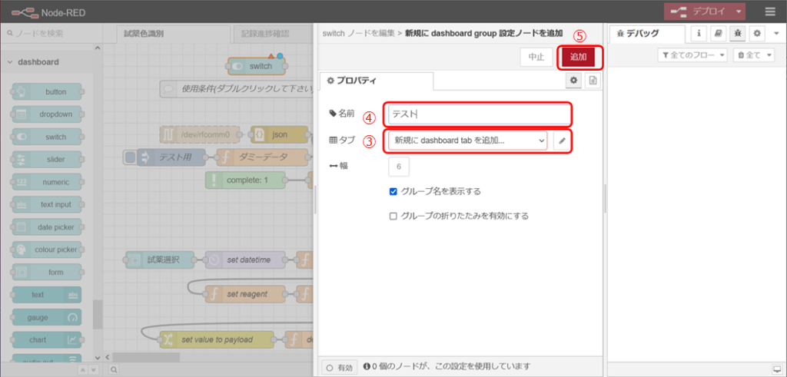787x377 pixels.
Task: Open the help book icon in sidebar
Action: pyautogui.click(x=718, y=34)
